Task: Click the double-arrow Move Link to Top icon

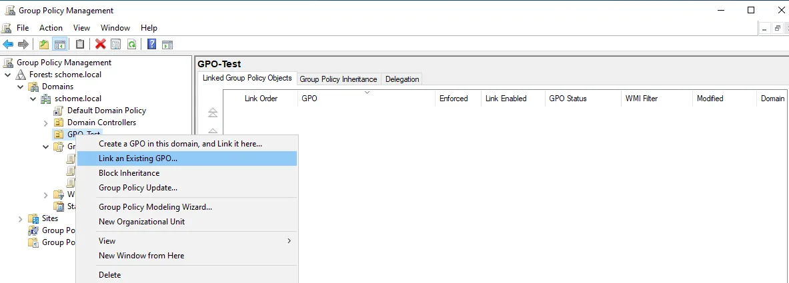Action: 212,112
